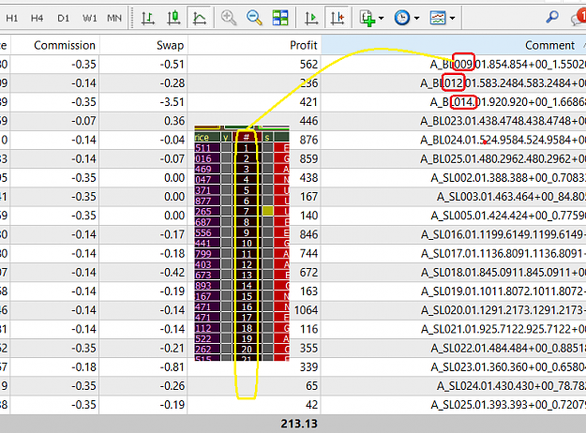This screenshot has height=433, width=586.
Task: Zoom out on the chart
Action: click(254, 18)
